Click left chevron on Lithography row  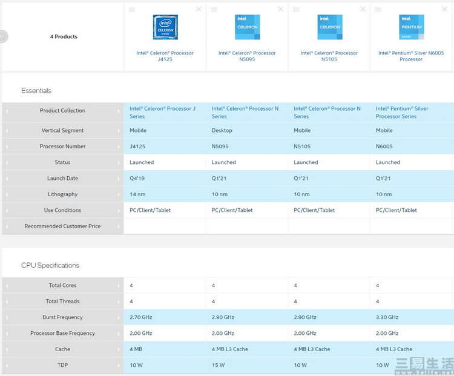(7, 195)
